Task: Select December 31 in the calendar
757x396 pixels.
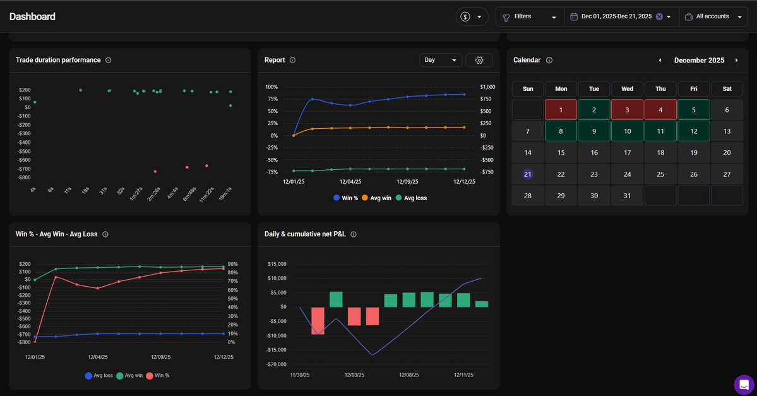Action: tap(627, 196)
